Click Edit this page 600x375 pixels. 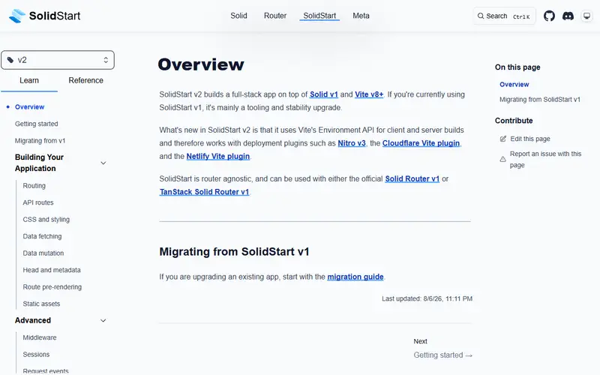[x=530, y=139]
